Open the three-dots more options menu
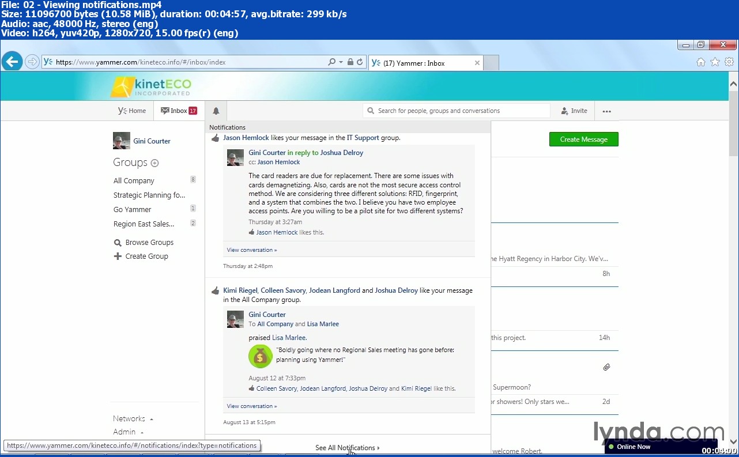739x457 pixels. (606, 111)
